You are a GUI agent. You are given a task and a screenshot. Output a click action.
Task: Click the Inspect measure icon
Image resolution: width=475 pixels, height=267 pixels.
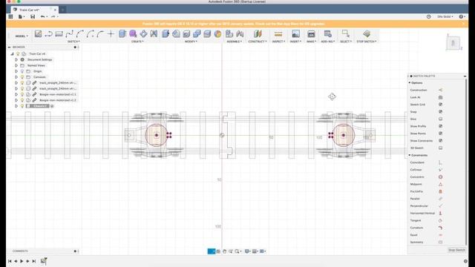(x=278, y=34)
